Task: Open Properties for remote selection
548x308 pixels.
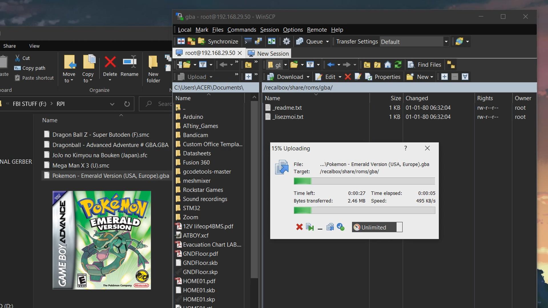Action: coord(383,77)
